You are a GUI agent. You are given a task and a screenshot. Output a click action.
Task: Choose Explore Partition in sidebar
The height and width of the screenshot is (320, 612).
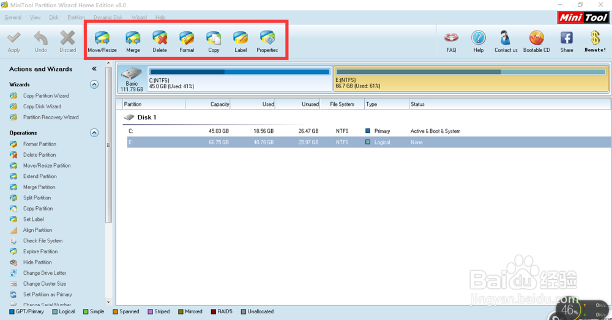40,251
